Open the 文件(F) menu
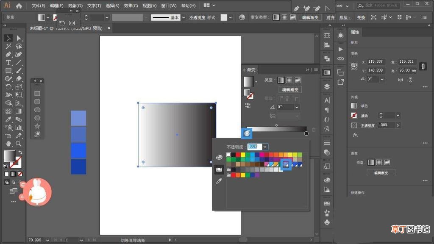Screen dimensions: 434x244 [38, 6]
